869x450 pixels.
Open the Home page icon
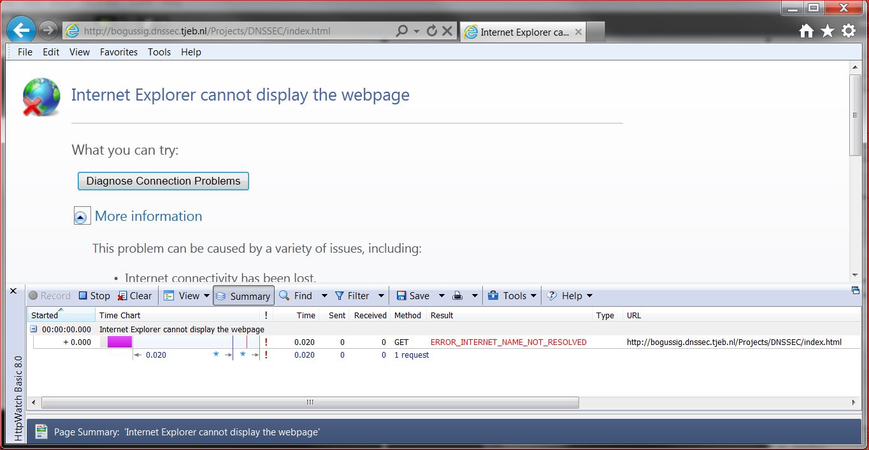(807, 31)
